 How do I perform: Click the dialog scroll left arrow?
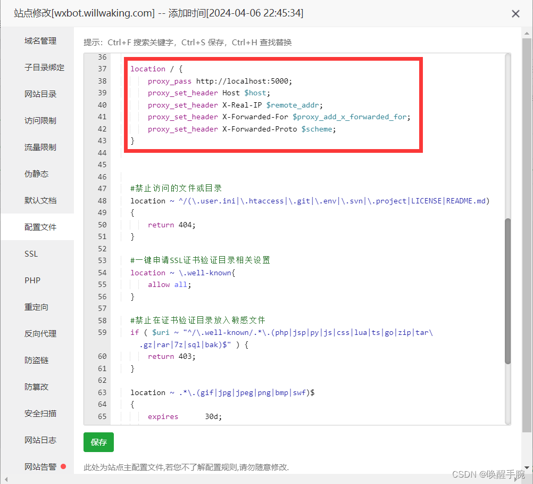[x=6, y=479]
